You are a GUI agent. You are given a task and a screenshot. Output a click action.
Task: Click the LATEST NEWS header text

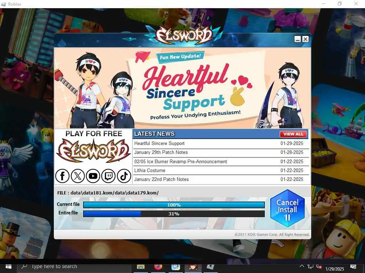click(154, 134)
